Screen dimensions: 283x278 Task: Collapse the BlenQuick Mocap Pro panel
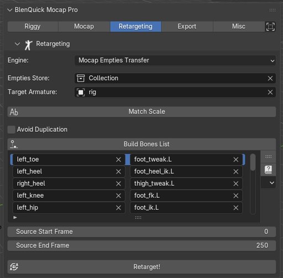click(9, 10)
